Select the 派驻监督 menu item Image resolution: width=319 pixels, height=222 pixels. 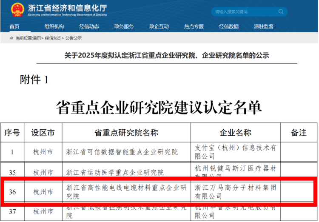click(x=264, y=26)
